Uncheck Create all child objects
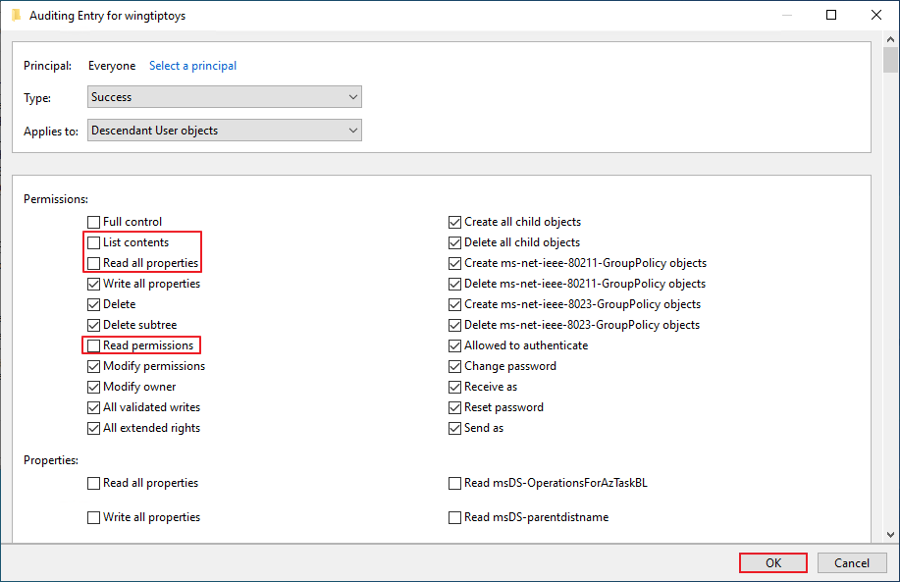The width and height of the screenshot is (900, 582). (454, 222)
